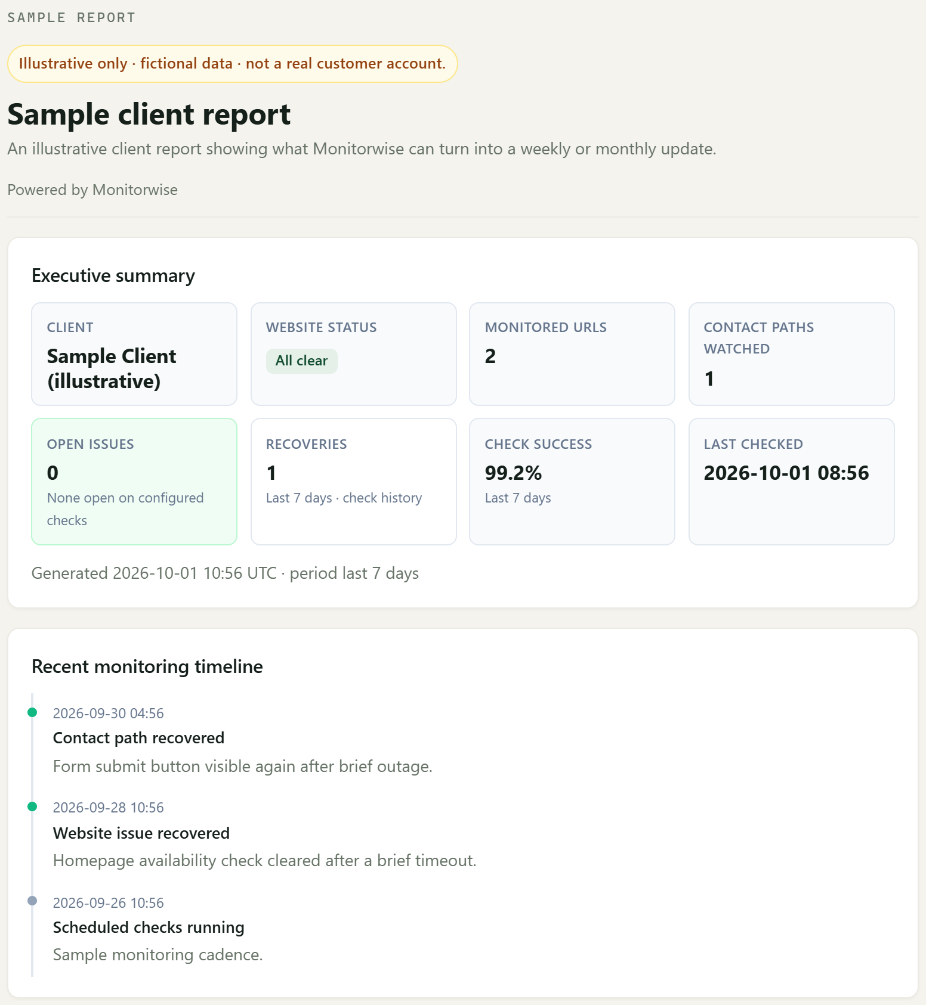Click the 'SAMPLE REPORT' label
The image size is (926, 1005).
71,17
